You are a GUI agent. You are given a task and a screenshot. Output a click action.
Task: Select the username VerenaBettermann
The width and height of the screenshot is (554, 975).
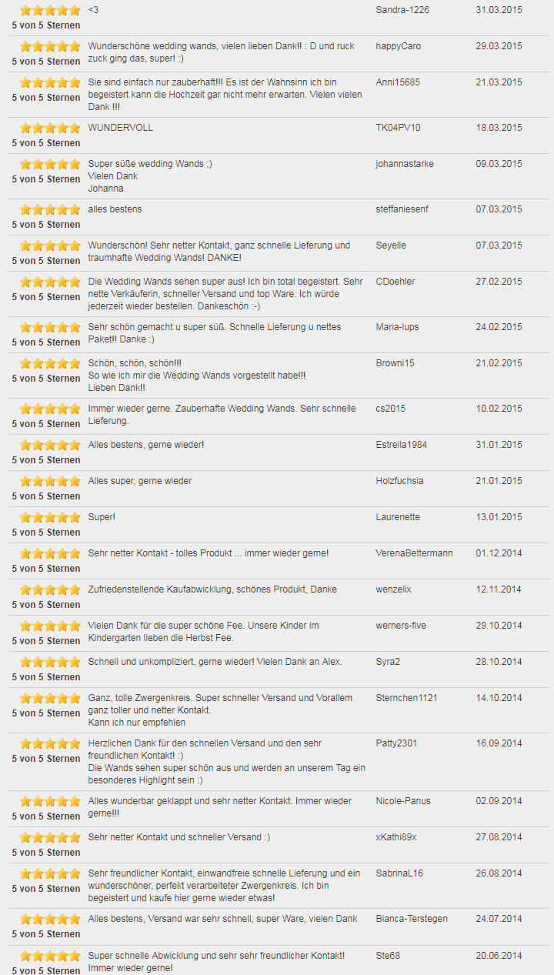(x=414, y=553)
